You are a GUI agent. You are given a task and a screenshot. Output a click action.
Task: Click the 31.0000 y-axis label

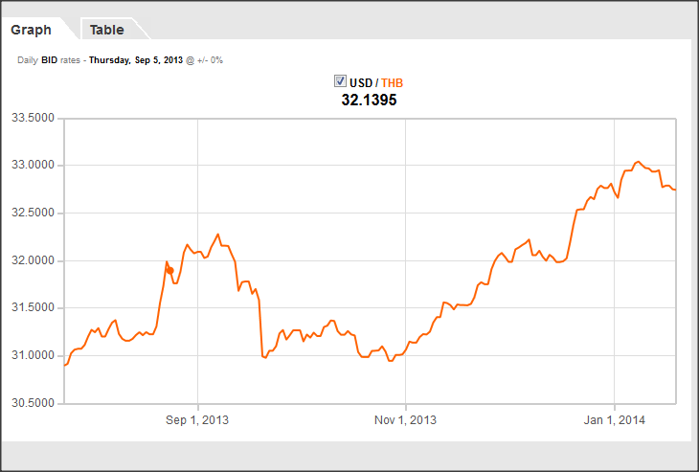(32, 355)
